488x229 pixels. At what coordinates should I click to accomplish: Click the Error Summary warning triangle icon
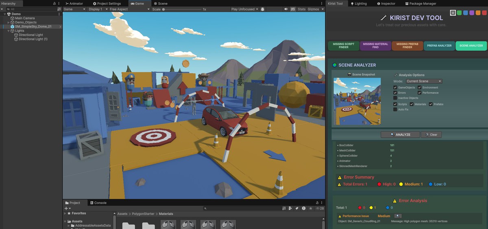coord(340,177)
